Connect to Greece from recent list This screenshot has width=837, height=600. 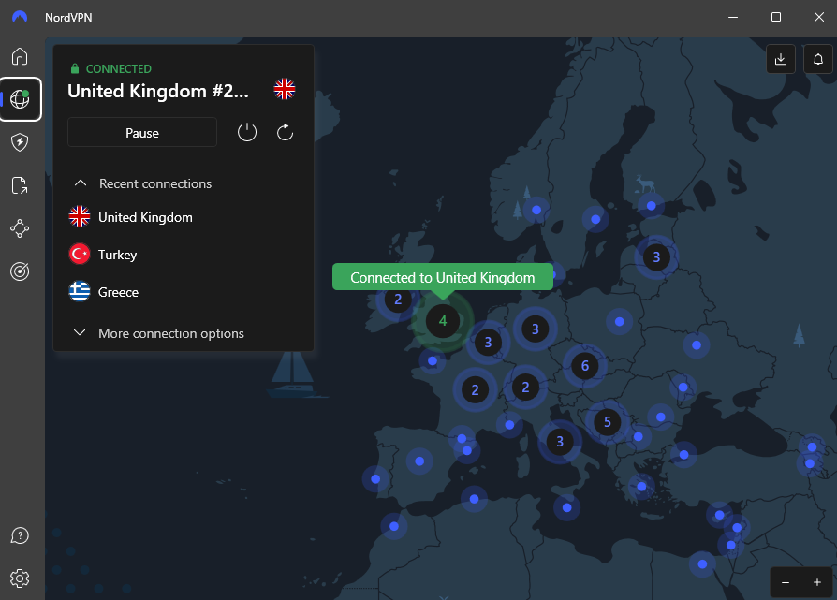[184, 292]
